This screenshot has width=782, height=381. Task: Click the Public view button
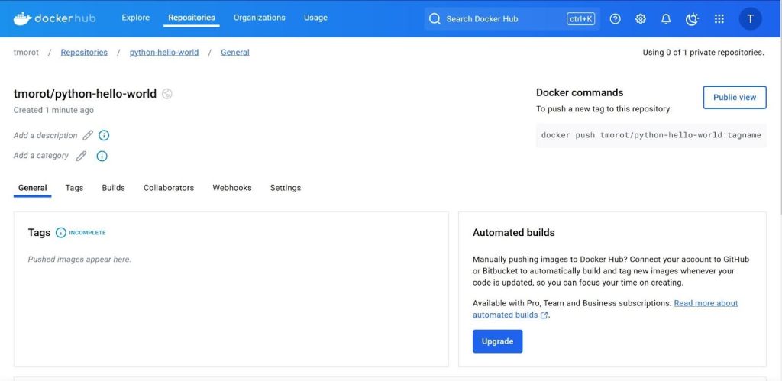pyautogui.click(x=734, y=98)
